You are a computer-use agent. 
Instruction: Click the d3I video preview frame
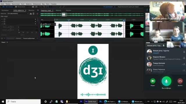pyautogui.click(x=93, y=71)
